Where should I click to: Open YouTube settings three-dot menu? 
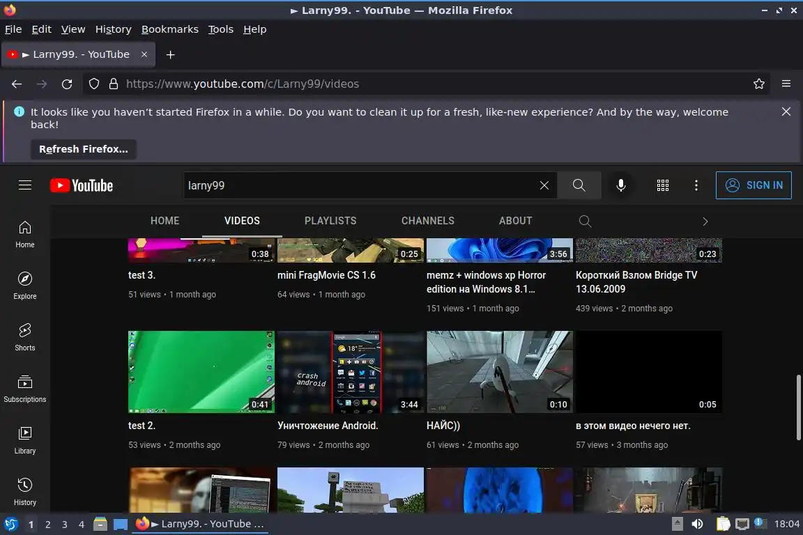tap(696, 185)
